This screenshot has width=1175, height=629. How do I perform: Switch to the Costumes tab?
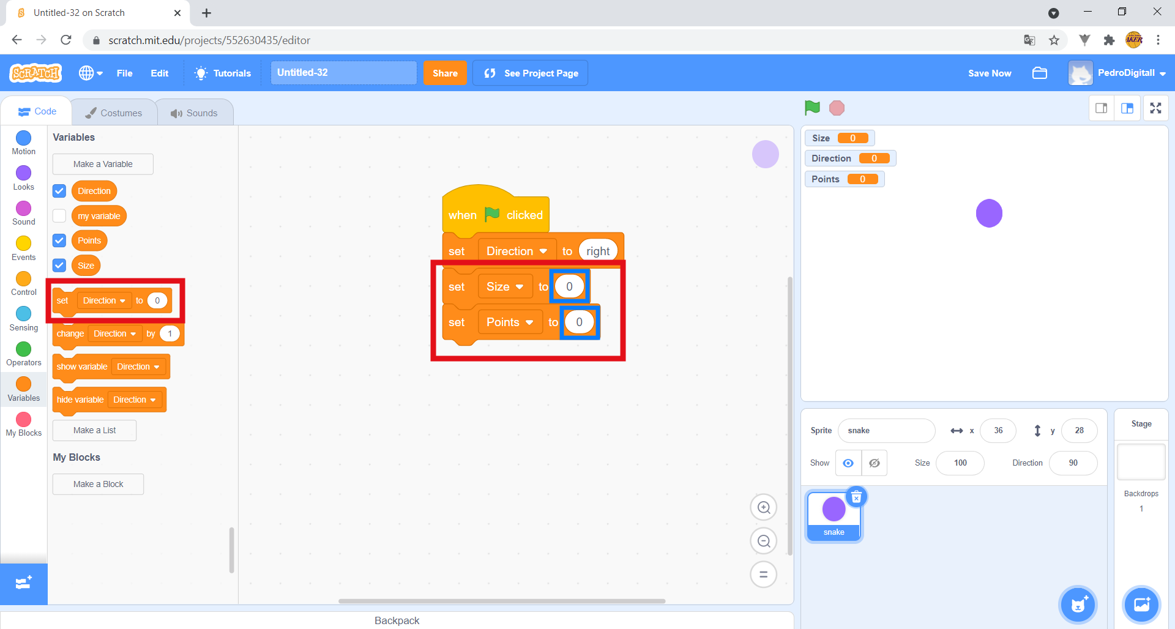(x=114, y=113)
